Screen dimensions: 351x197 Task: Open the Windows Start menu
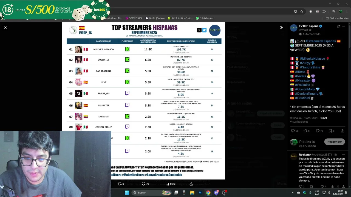coord(127,193)
